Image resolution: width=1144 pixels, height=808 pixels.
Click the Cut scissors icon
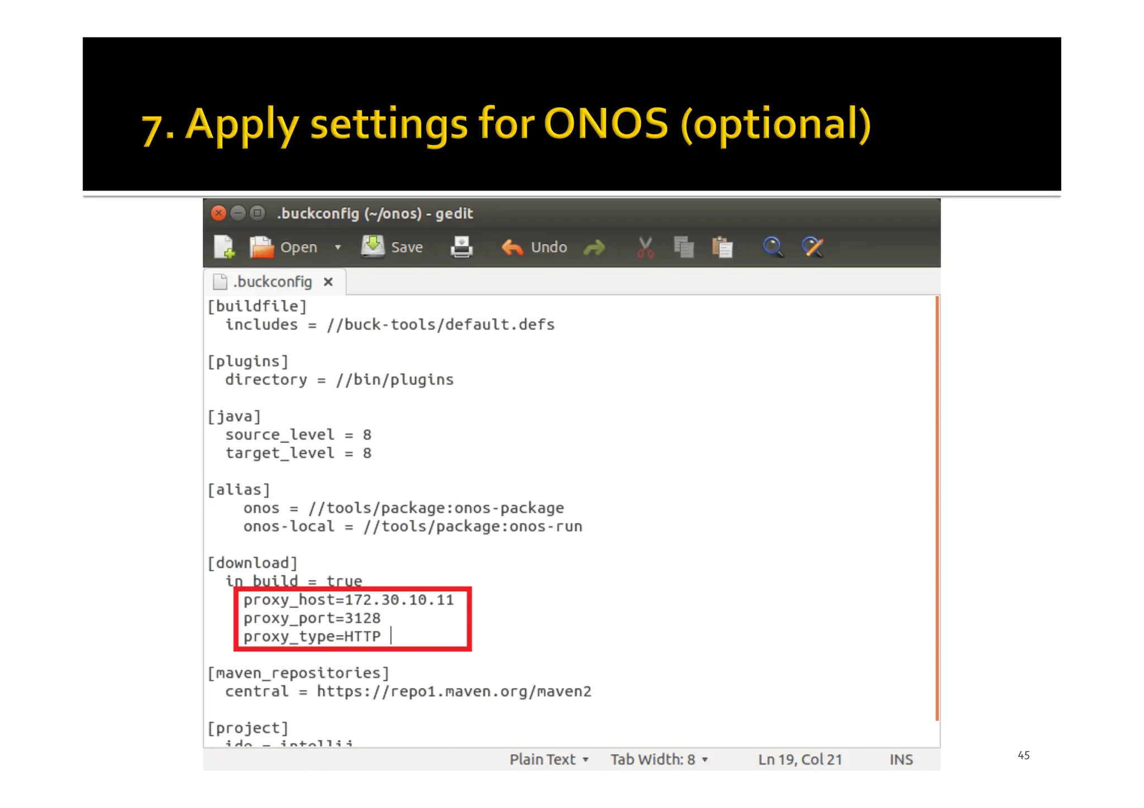pyautogui.click(x=645, y=247)
